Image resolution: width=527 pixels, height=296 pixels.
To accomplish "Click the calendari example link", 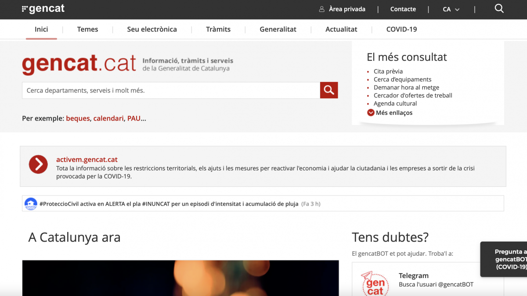I will click(x=108, y=118).
